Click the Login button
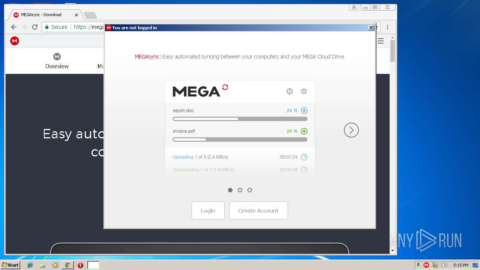 click(x=208, y=210)
